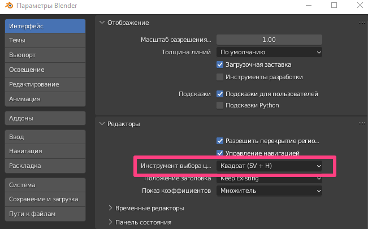Expand the Временные редакторы subpanel
The width and height of the screenshot is (368, 229).
(111, 208)
